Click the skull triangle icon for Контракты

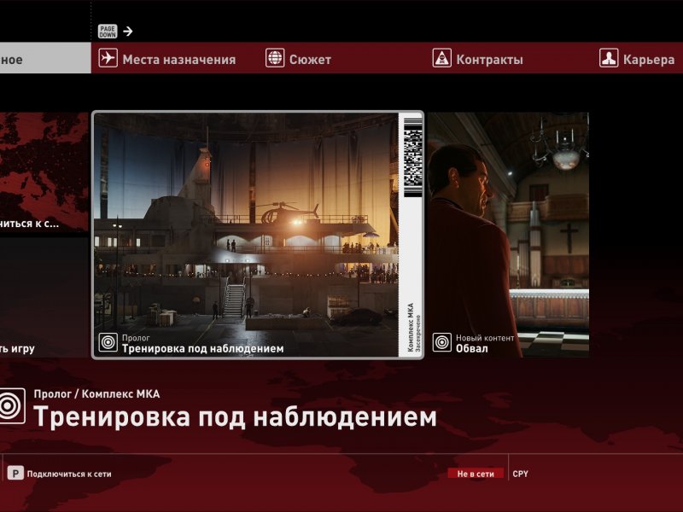441,58
